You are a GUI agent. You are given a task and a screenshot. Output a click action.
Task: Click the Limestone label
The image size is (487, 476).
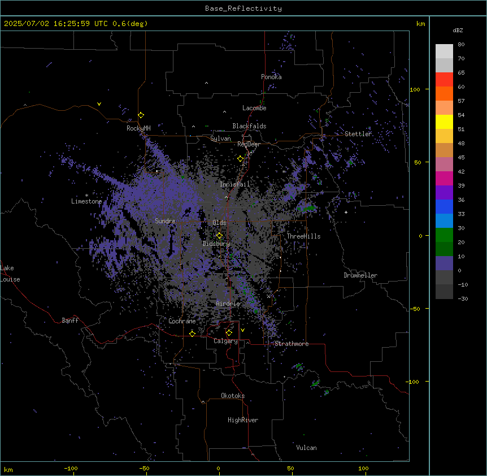pos(86,201)
